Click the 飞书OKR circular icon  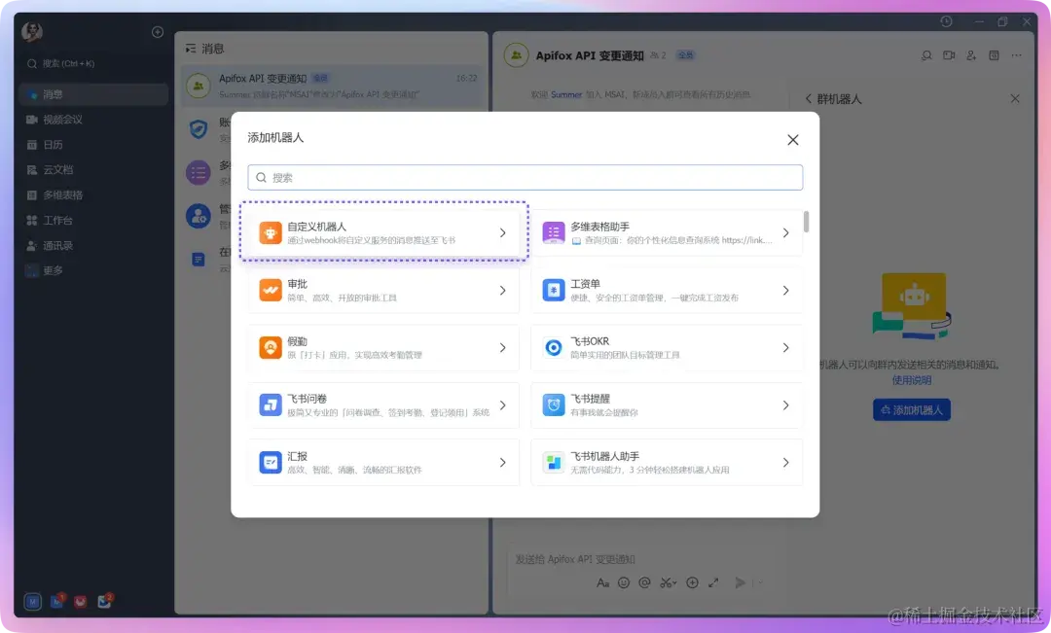(553, 348)
